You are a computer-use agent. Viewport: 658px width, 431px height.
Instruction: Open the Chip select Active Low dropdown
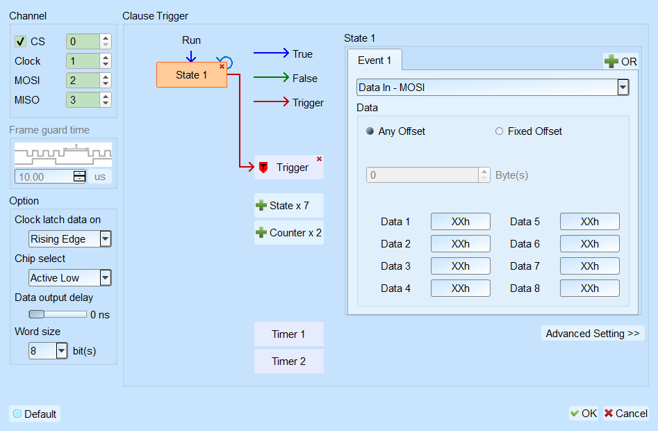[x=106, y=278]
